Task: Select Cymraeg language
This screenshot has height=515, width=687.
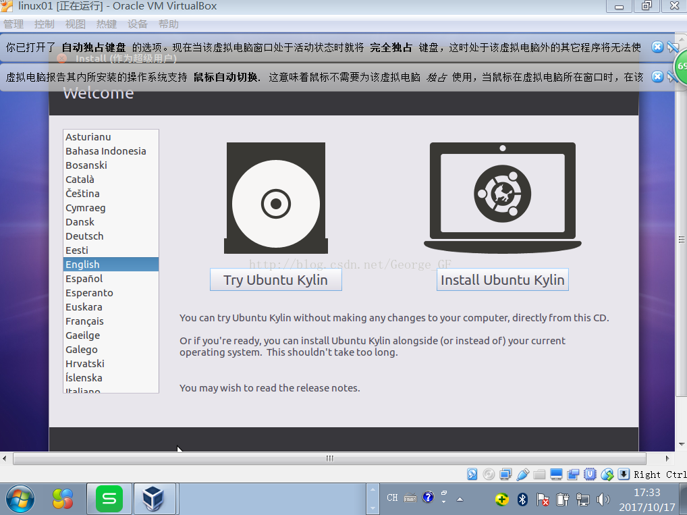Action: (x=111, y=208)
